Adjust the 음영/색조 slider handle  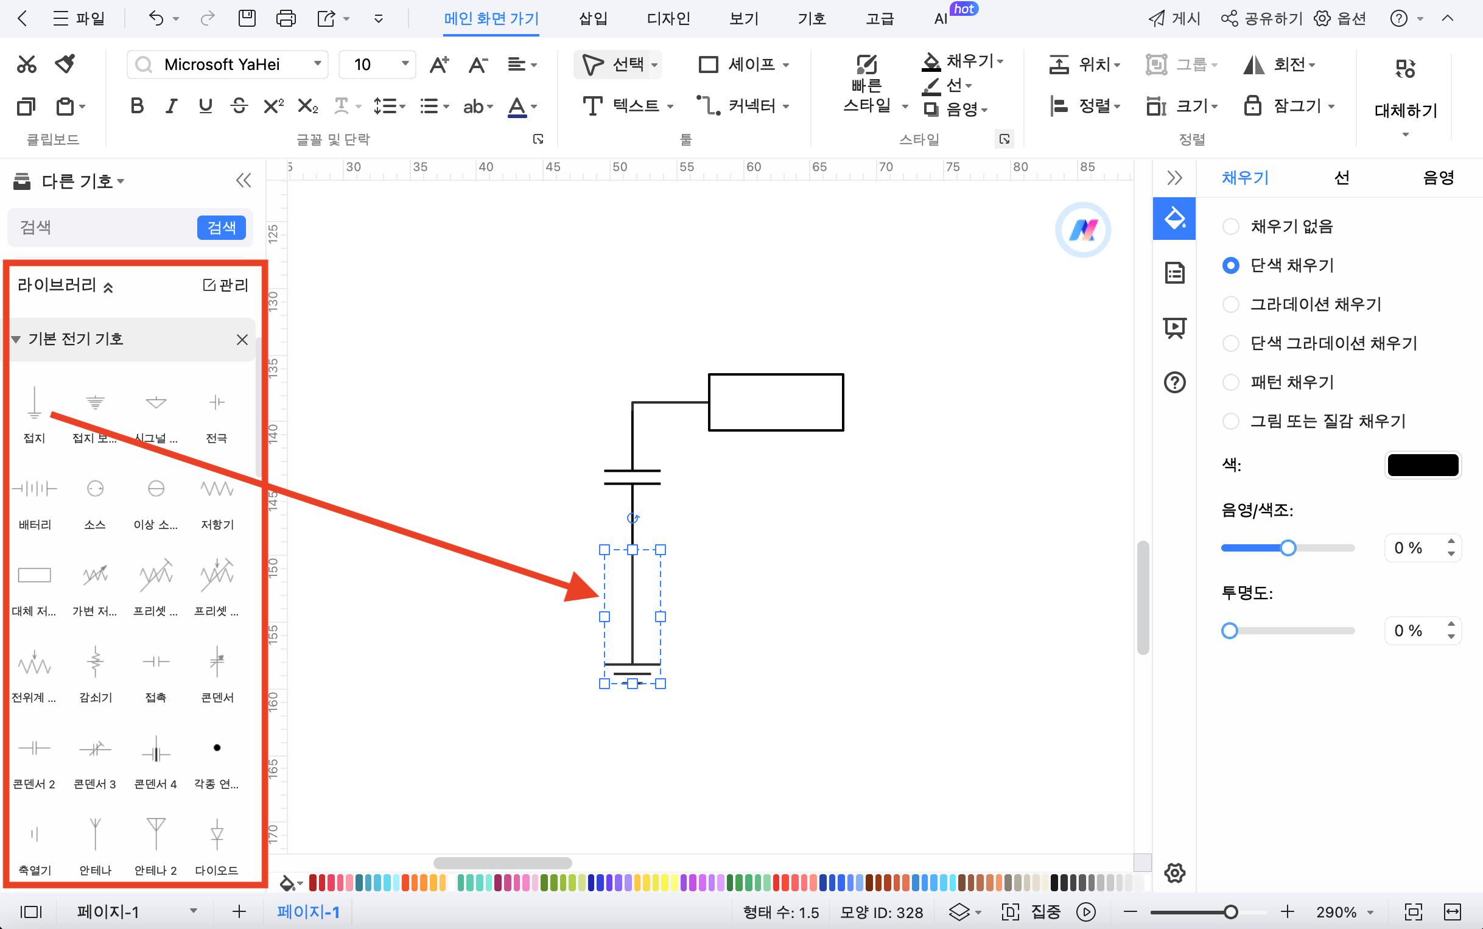1288,548
